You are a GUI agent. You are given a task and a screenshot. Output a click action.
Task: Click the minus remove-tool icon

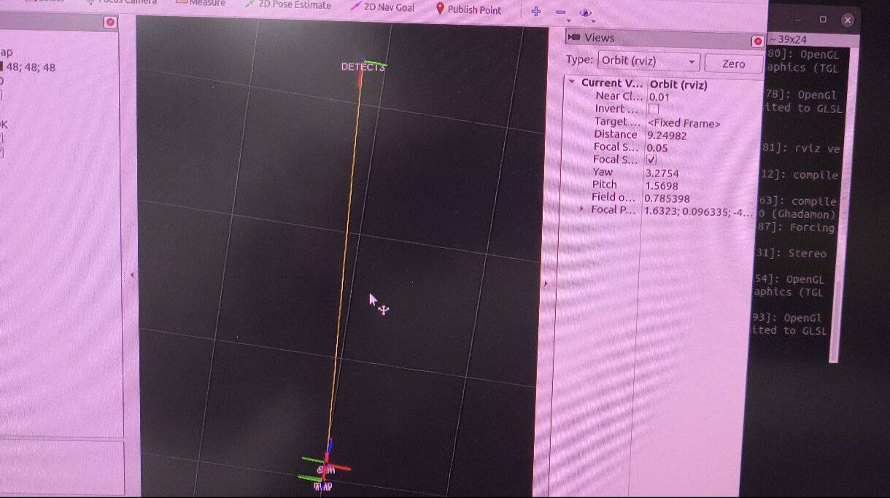(x=560, y=12)
